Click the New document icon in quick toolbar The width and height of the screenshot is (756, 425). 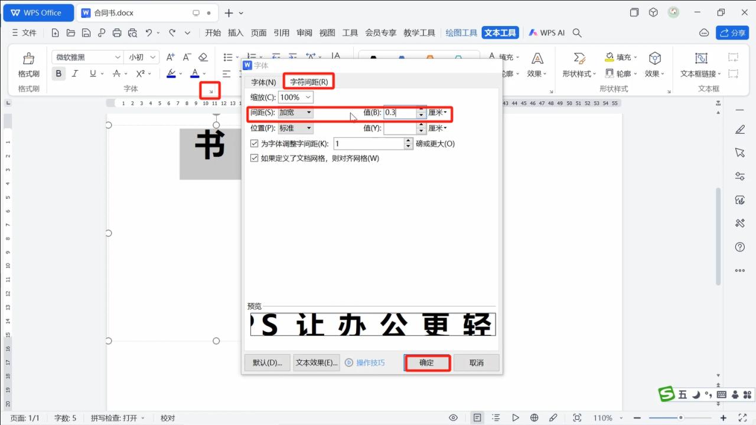point(56,33)
